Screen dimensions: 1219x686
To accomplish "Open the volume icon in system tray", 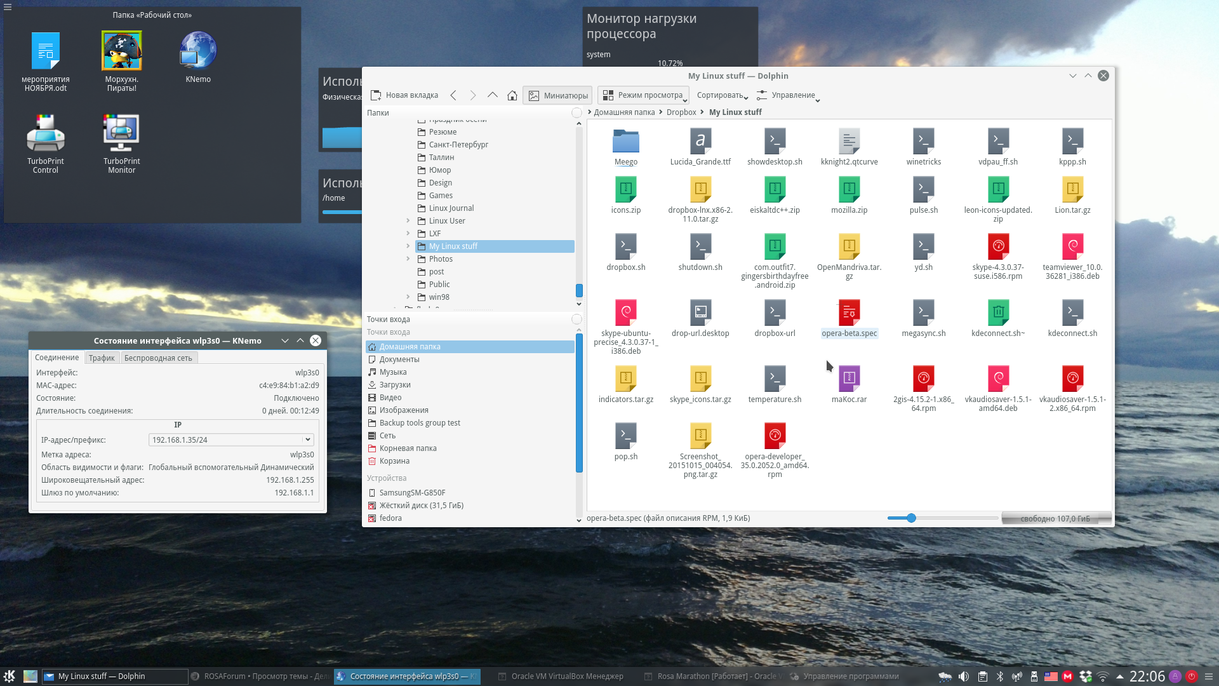I will point(964,676).
